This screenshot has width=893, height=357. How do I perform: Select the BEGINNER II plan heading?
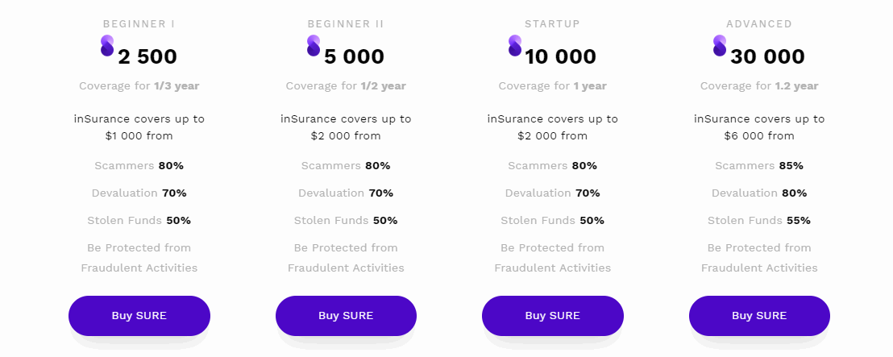coord(346,24)
